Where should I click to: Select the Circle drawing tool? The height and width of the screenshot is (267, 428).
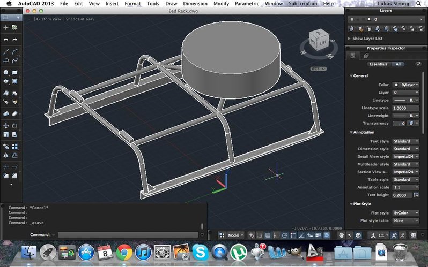pos(6,72)
